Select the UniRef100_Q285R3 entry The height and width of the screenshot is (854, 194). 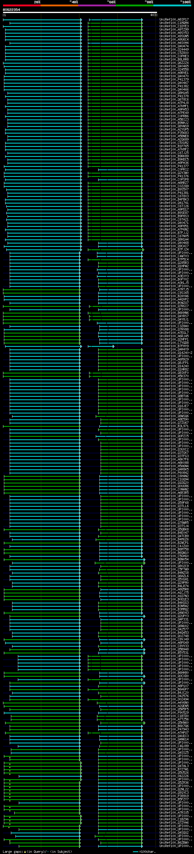(174, 263)
